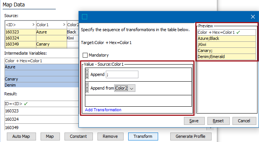
Task: Expand the <ID> column chevron
Action: click(33, 25)
